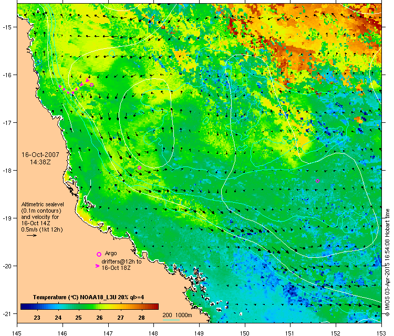Click the latitude axis label '-15'
This screenshot has width=394, height=336.
(x=6, y=27)
